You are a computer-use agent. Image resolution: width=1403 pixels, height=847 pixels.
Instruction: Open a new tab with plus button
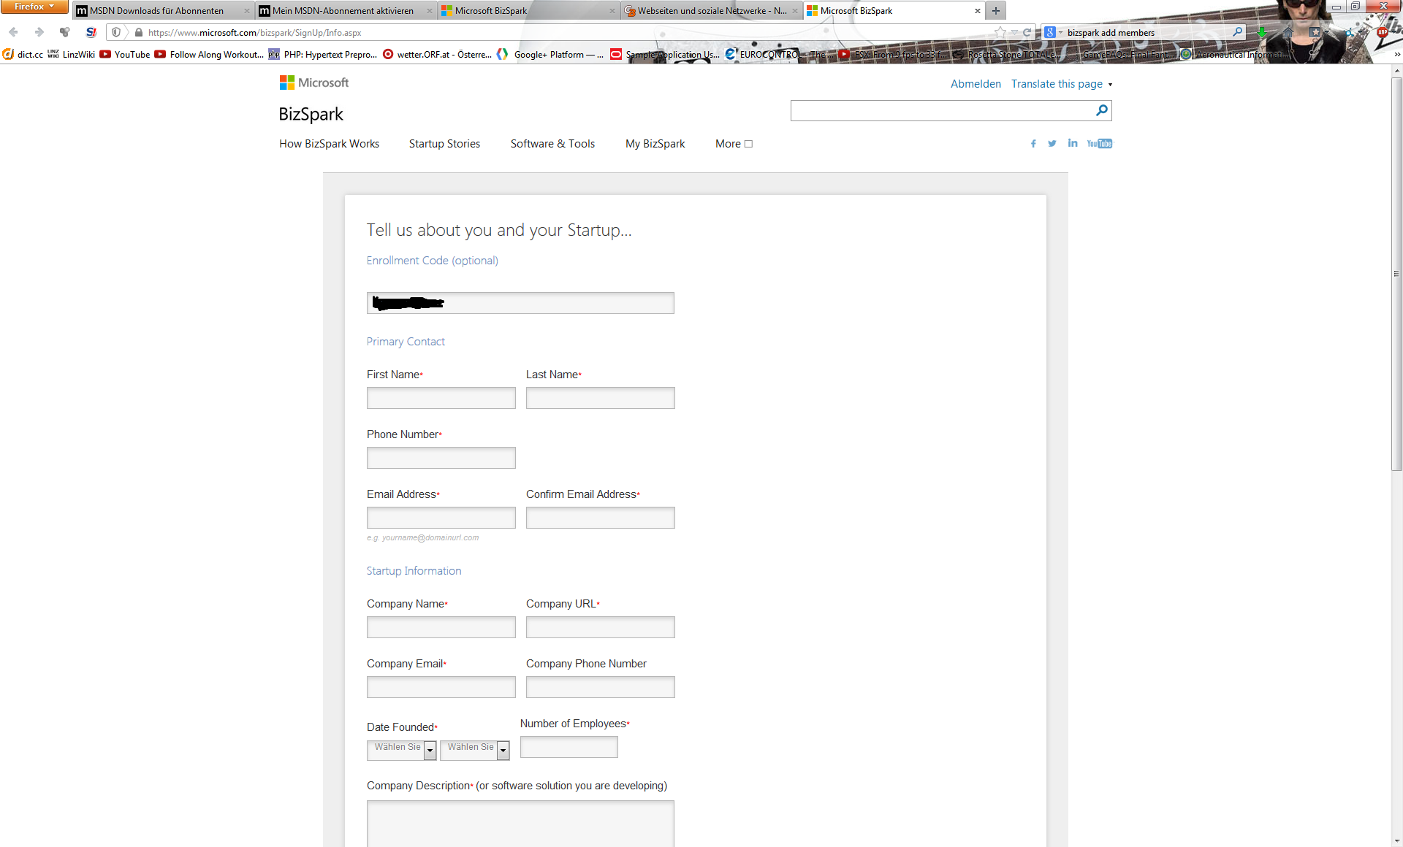(x=995, y=11)
